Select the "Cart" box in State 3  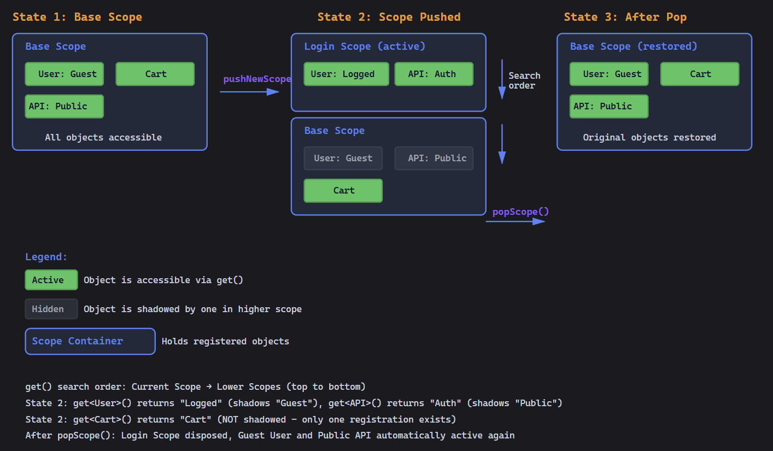[x=700, y=74]
